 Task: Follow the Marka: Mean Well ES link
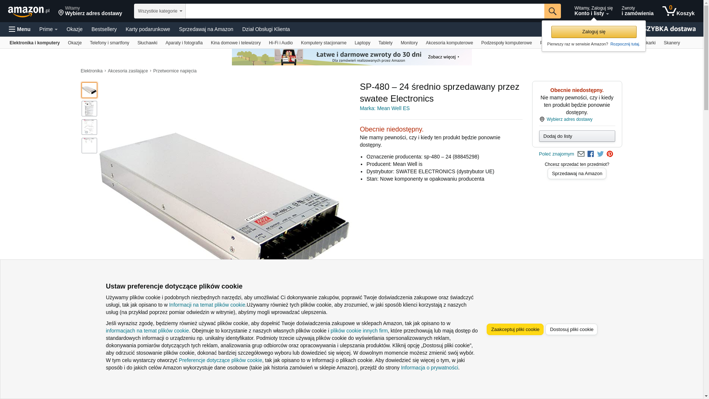pos(384,108)
